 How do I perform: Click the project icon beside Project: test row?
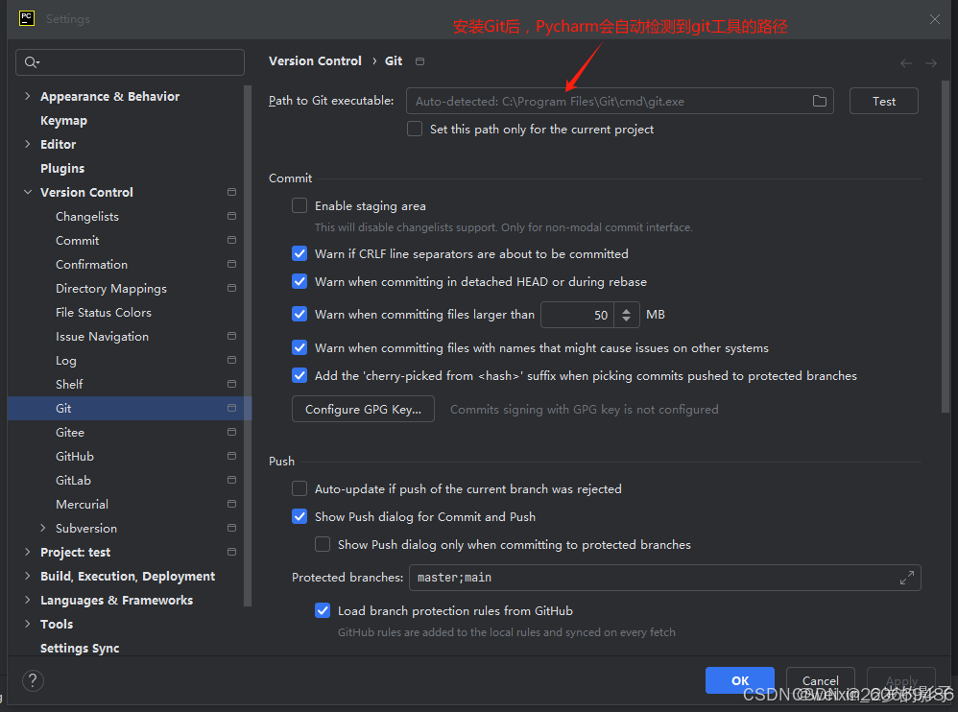pos(231,552)
